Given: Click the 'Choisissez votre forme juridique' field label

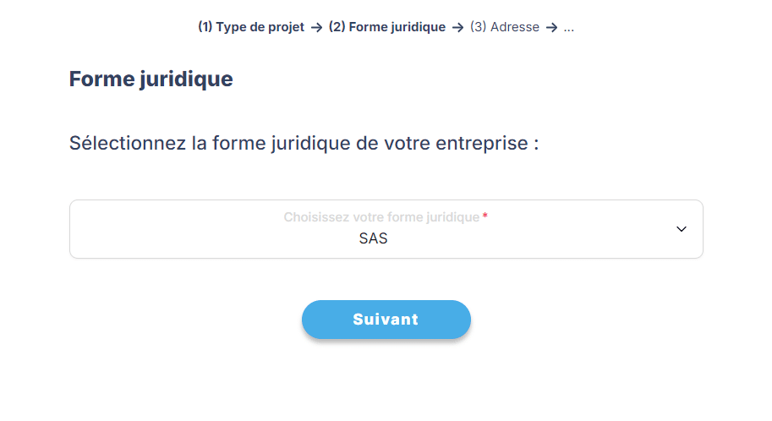Looking at the screenshot, I should (381, 217).
